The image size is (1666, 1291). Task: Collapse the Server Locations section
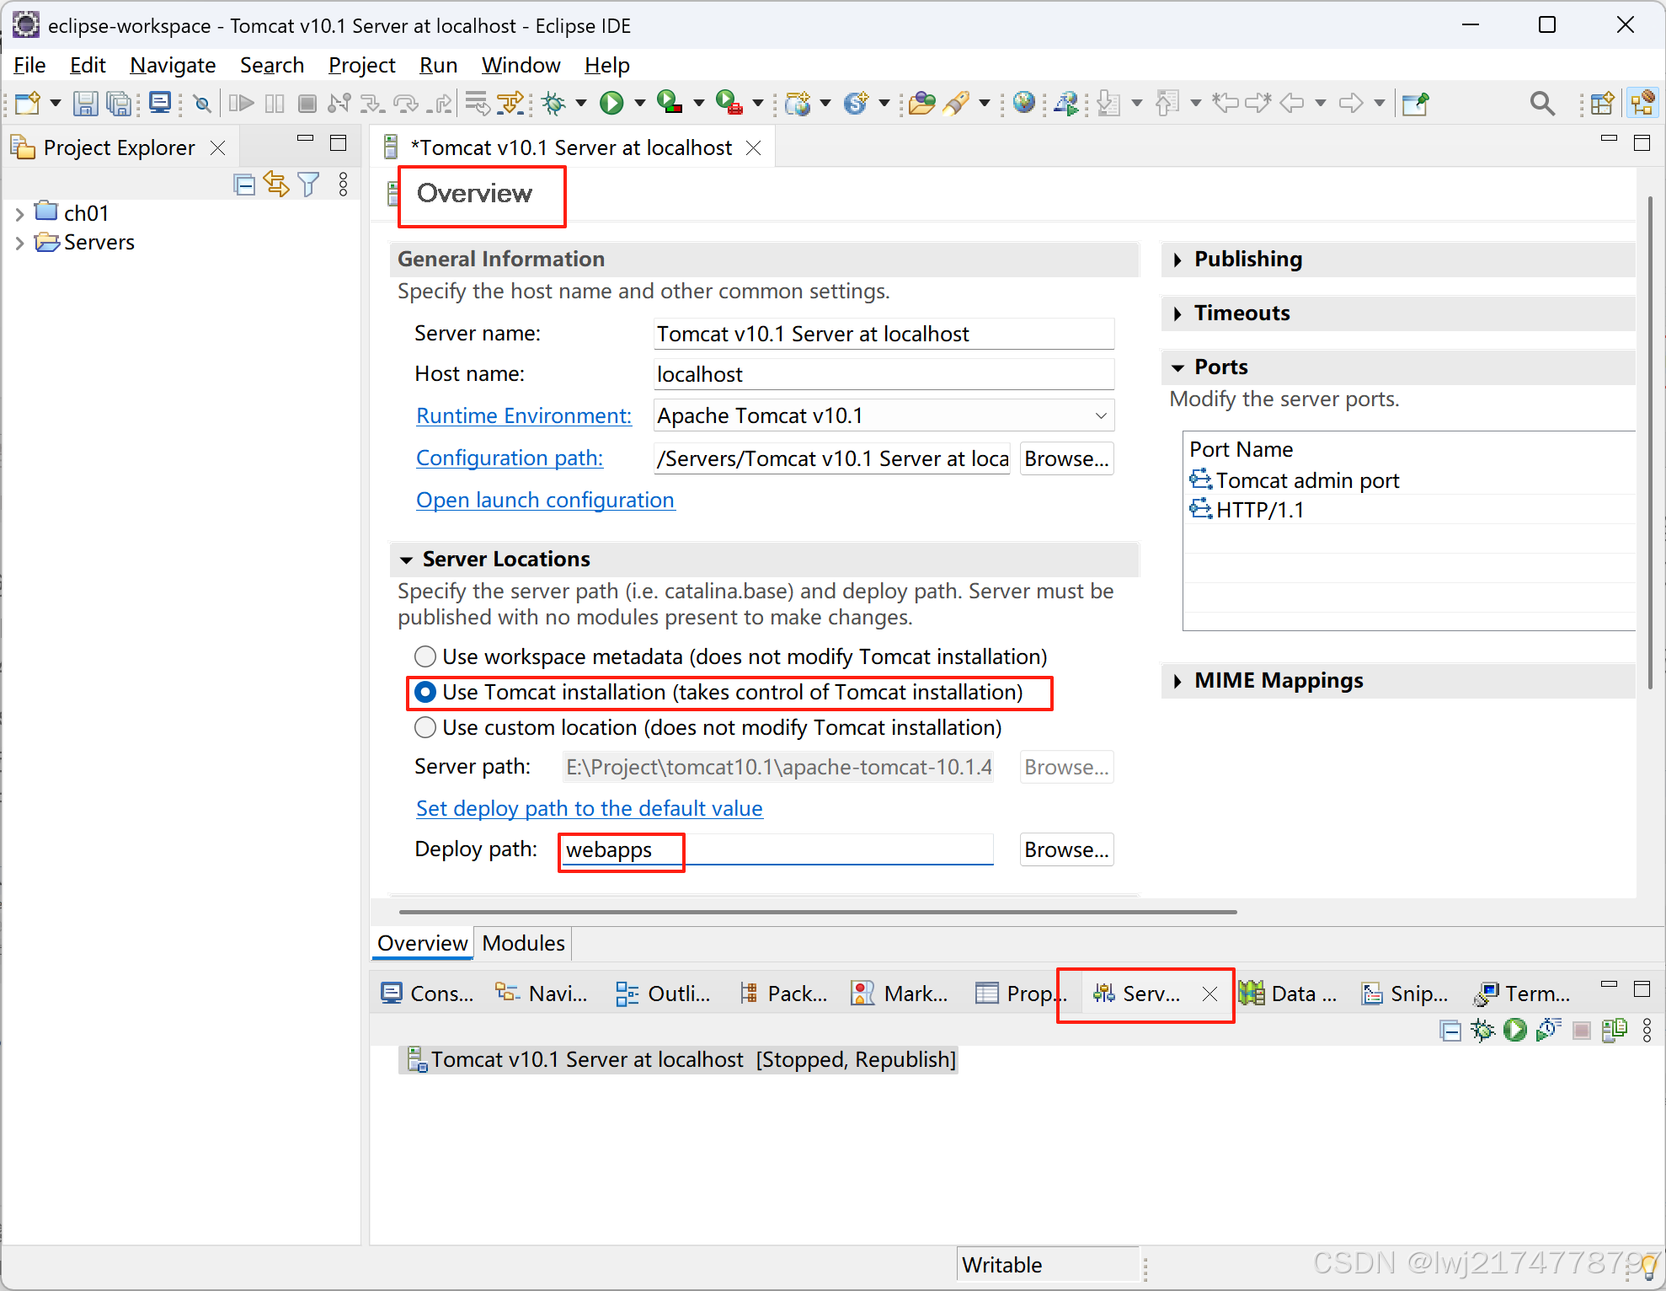click(x=406, y=560)
